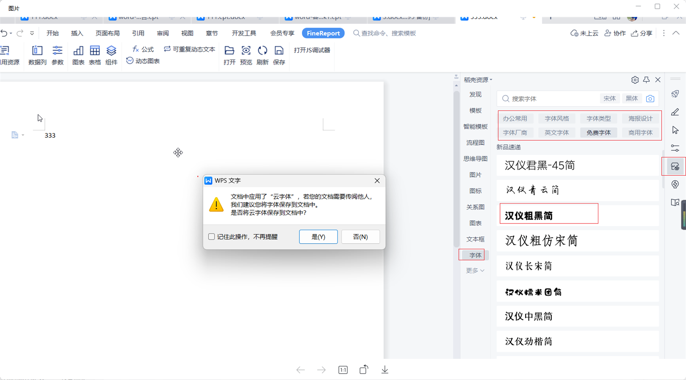Image resolution: width=686 pixels, height=380 pixels.
Task: Click the rocket icon in right sidebar
Action: 675,94
